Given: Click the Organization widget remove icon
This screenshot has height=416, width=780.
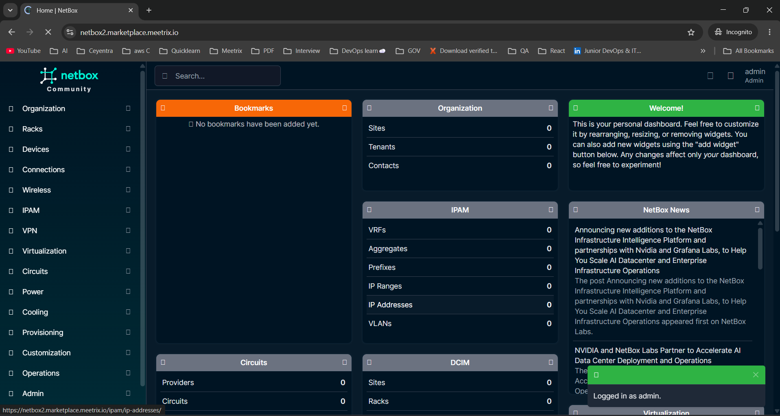Looking at the screenshot, I should pyautogui.click(x=551, y=108).
